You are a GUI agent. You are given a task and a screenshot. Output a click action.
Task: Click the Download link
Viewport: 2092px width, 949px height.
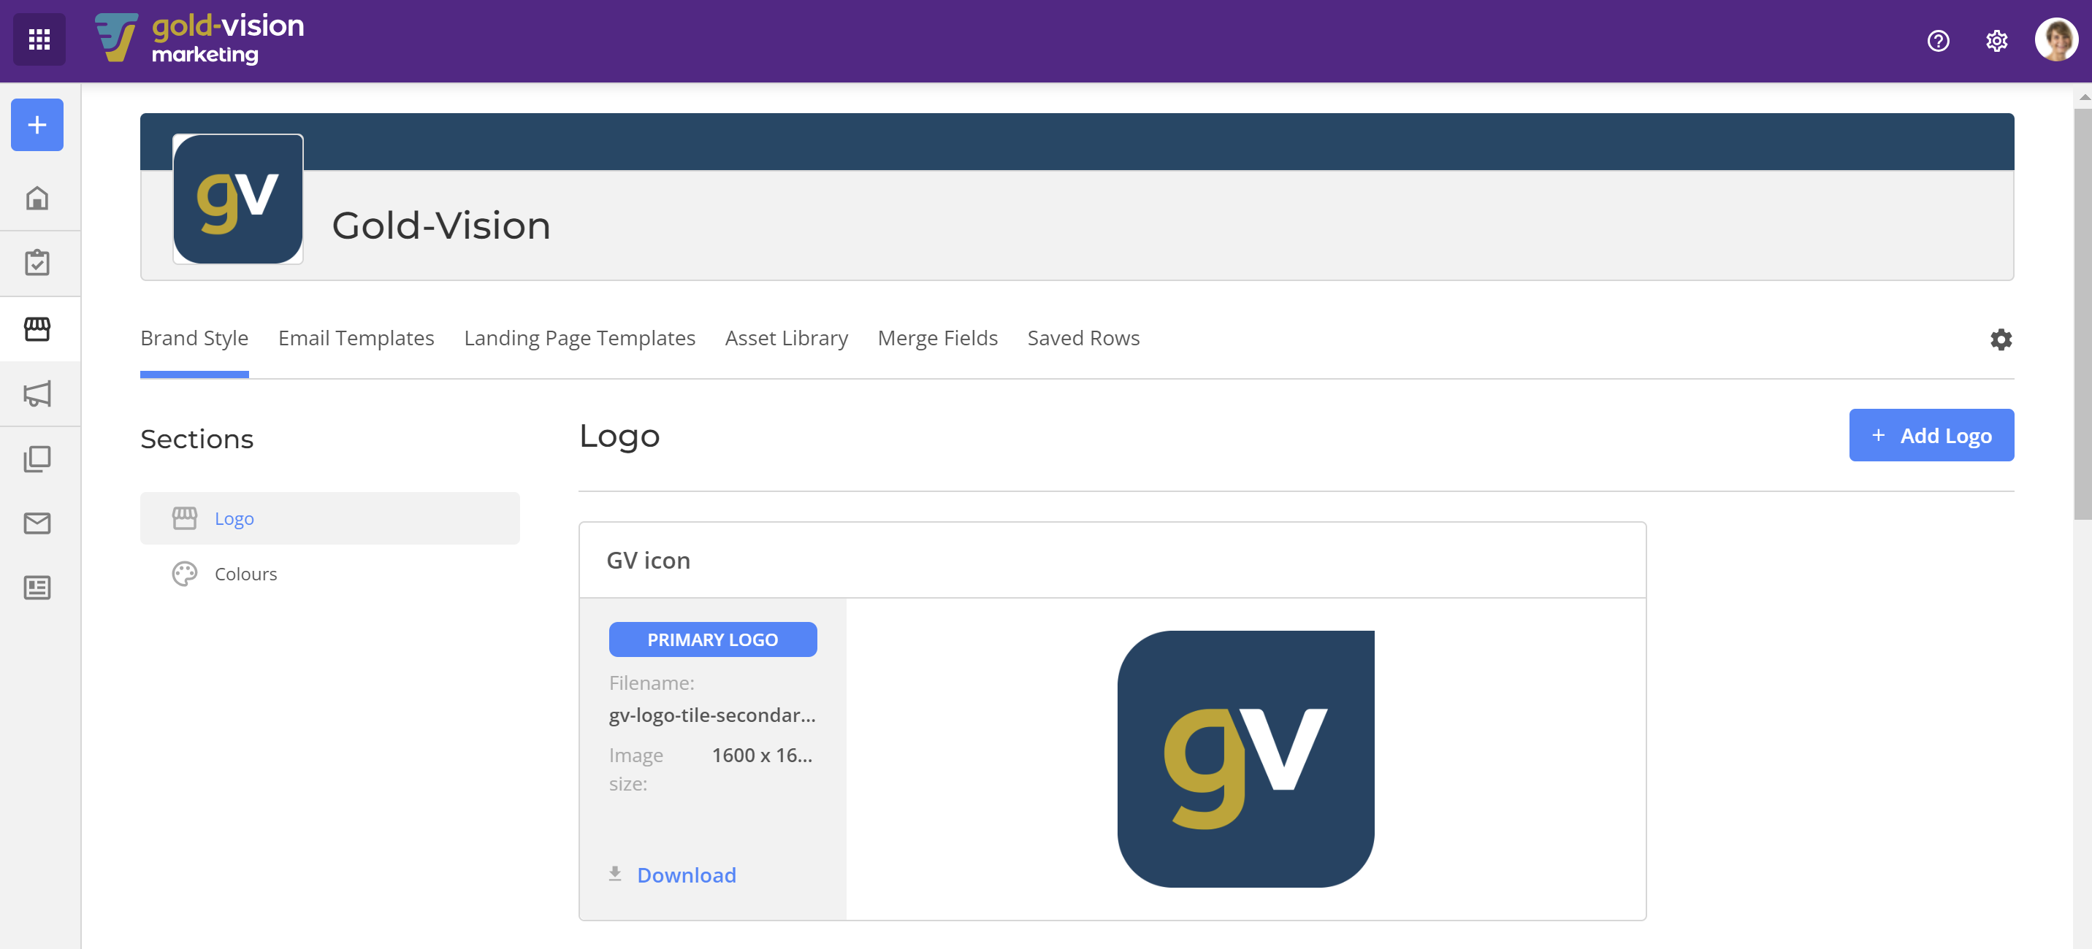coord(686,875)
